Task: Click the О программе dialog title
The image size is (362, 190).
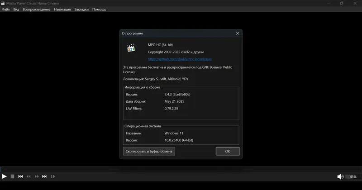Action: point(133,33)
